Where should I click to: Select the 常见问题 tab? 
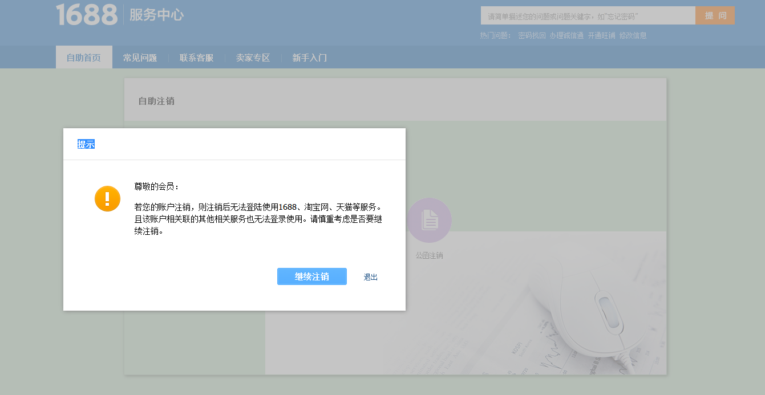140,58
